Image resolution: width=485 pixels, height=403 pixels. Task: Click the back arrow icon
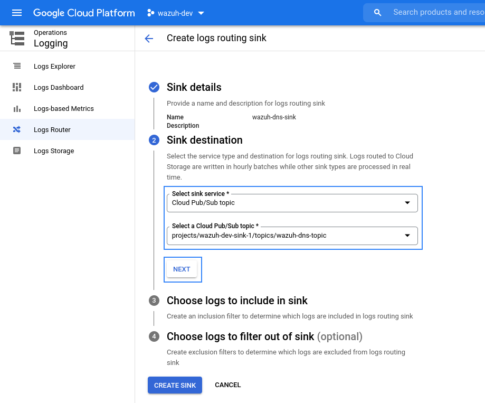coord(149,39)
